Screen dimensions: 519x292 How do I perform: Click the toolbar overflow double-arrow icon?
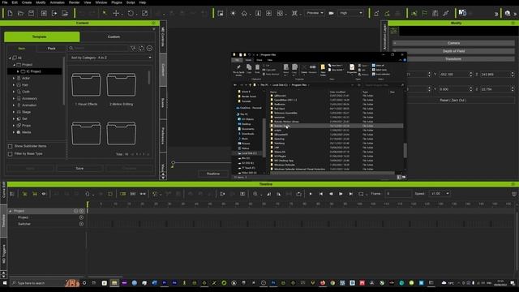click(496, 14)
